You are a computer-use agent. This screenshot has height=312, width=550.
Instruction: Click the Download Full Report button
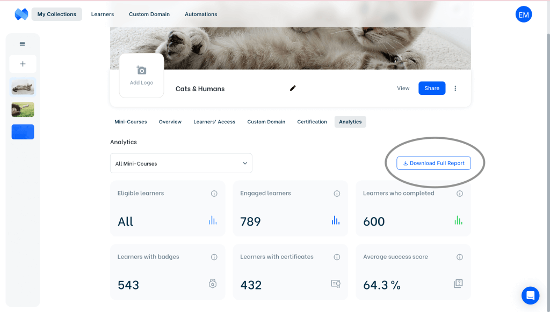[433, 164]
